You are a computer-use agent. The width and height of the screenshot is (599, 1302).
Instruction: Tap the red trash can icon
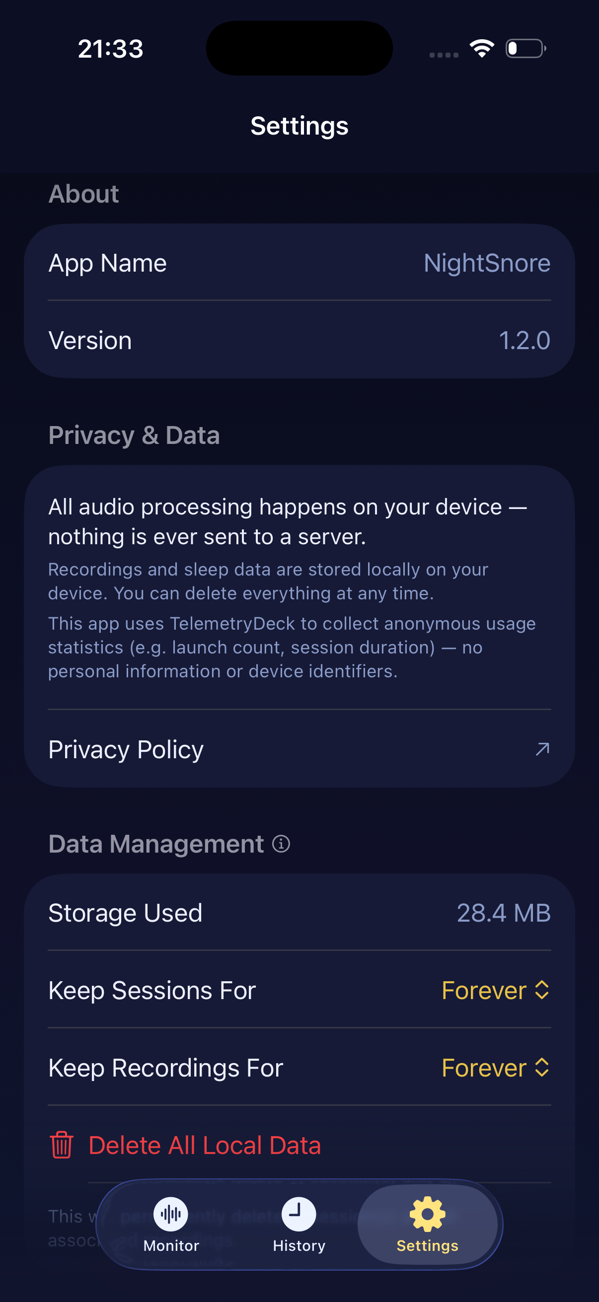click(x=62, y=1145)
